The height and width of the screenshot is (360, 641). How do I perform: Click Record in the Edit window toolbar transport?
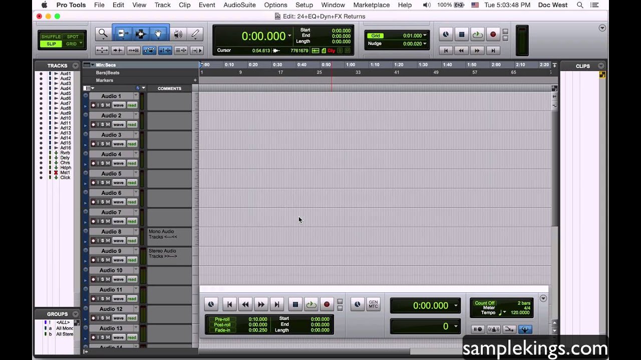click(x=493, y=34)
